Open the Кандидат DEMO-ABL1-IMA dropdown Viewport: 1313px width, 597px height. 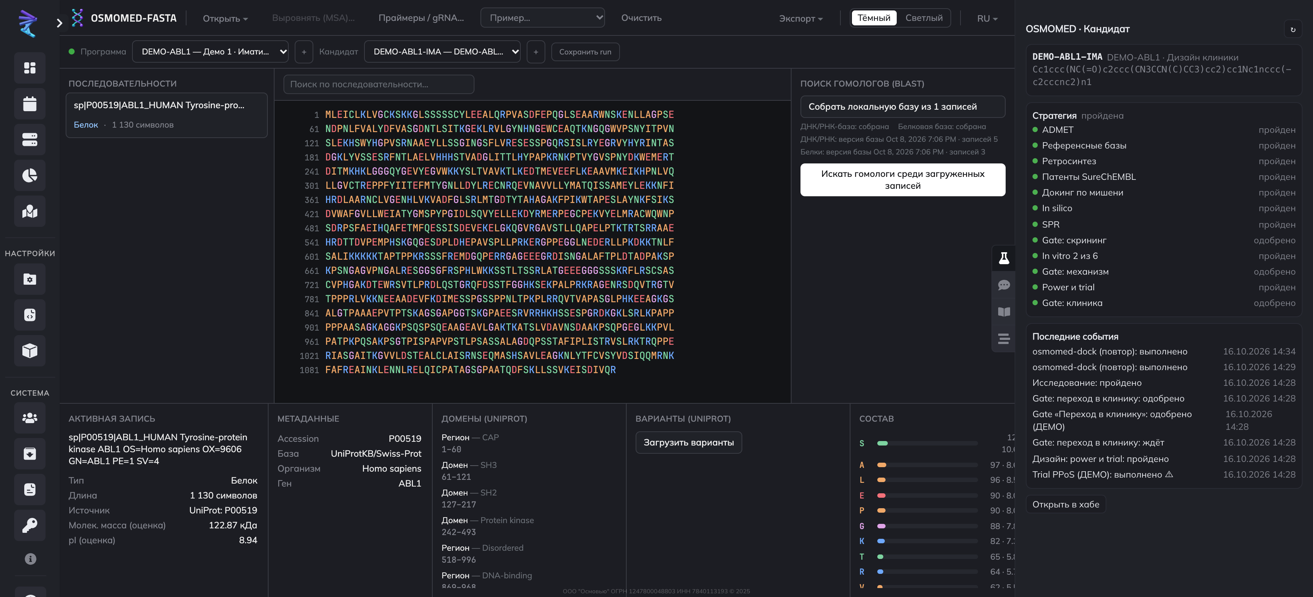point(442,51)
